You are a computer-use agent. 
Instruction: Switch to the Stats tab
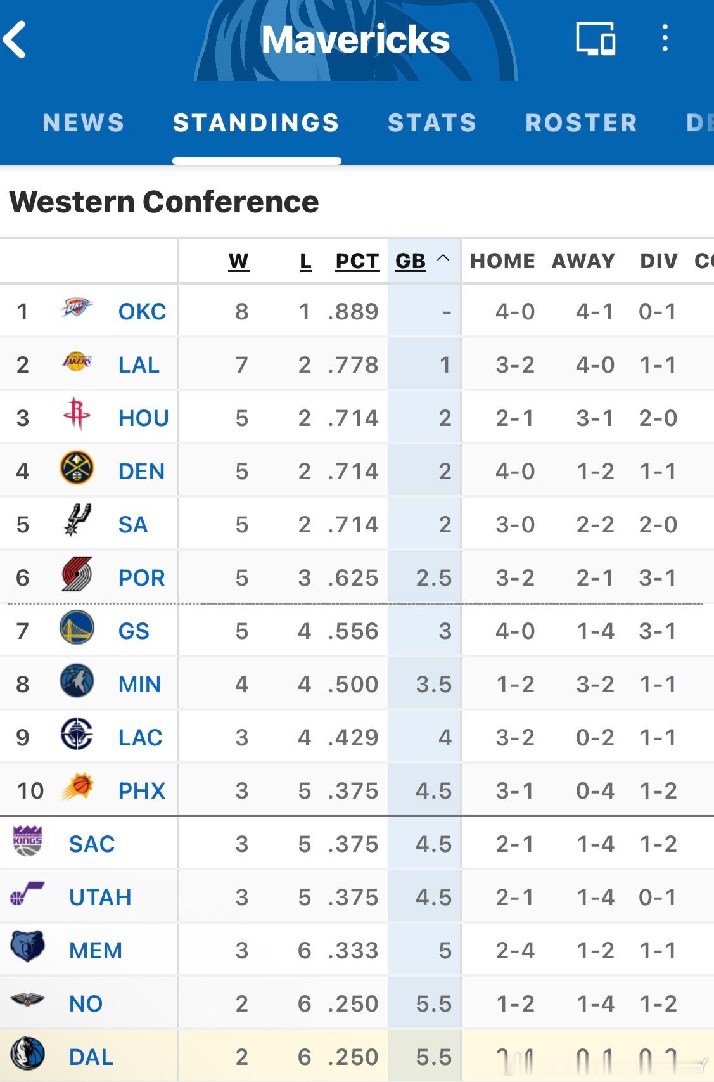click(432, 123)
